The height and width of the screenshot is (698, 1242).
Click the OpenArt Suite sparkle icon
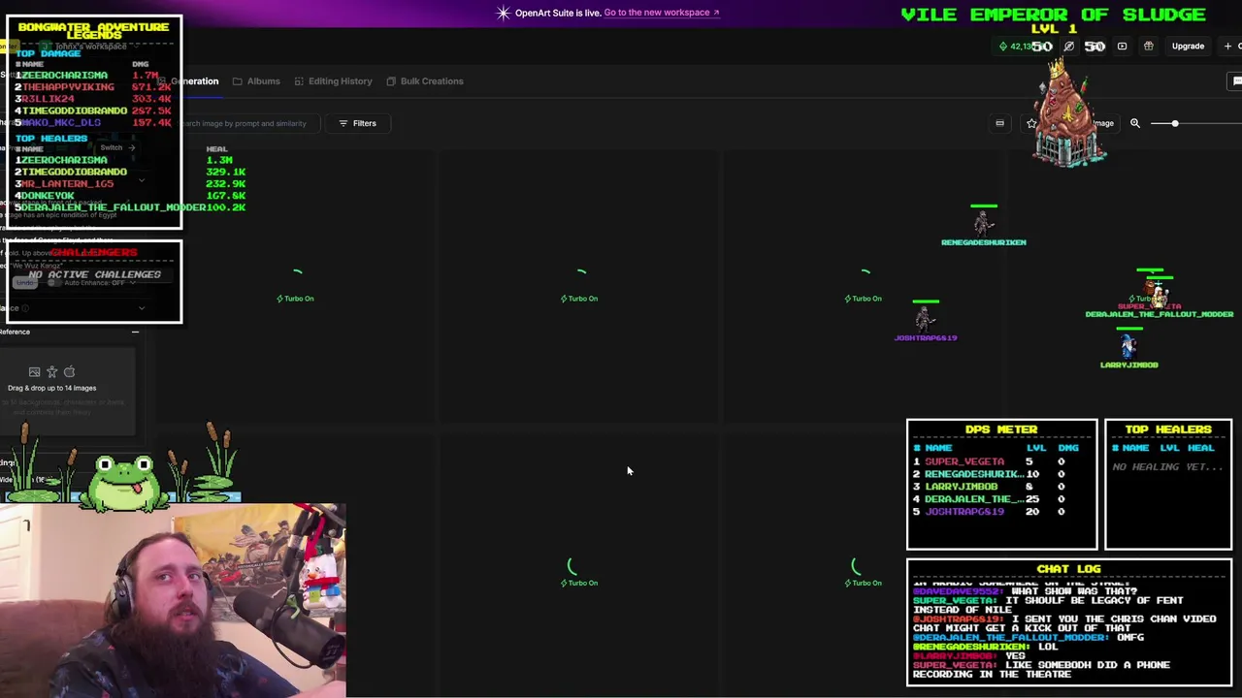(x=503, y=13)
